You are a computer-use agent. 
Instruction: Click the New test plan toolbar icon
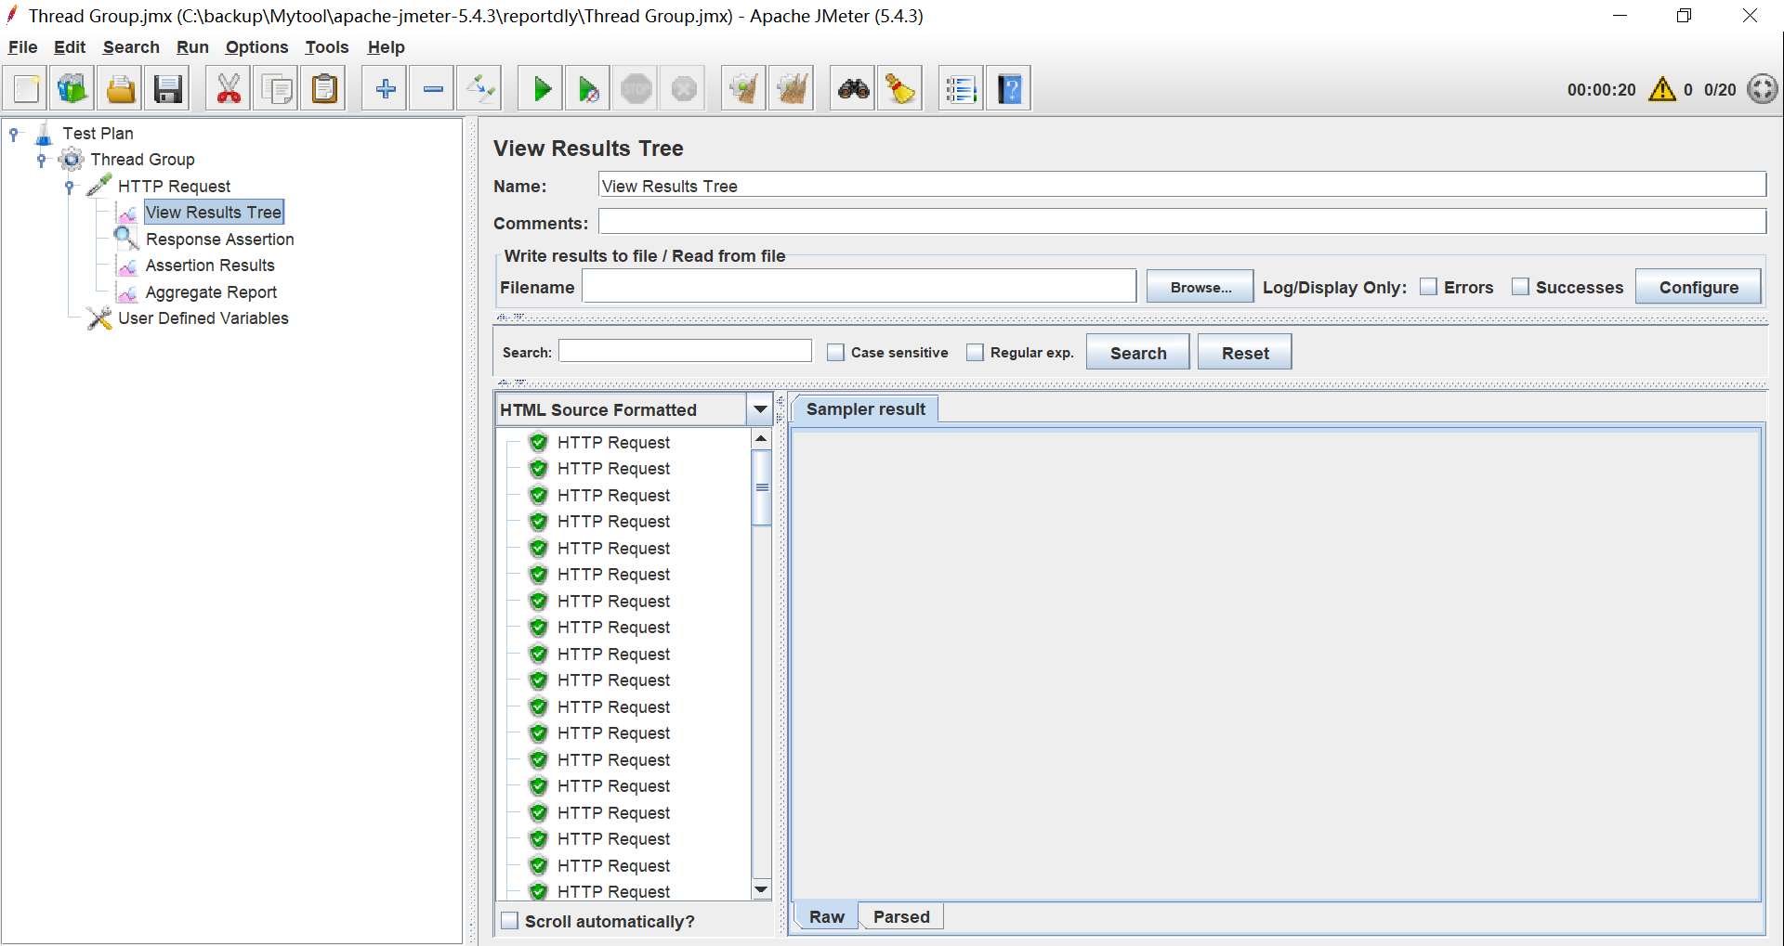click(26, 89)
